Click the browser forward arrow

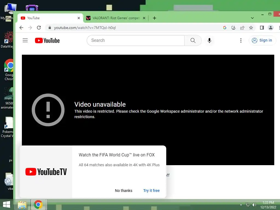pyautogui.click(x=30, y=28)
